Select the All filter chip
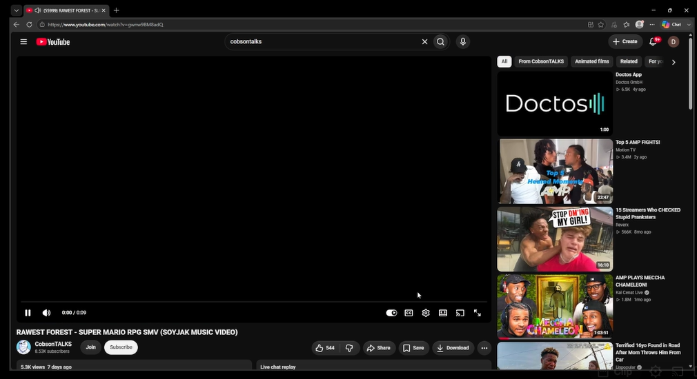This screenshot has height=379, width=697. pos(504,62)
